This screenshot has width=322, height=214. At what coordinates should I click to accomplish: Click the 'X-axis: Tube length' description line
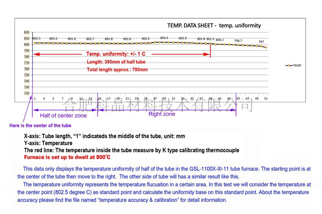coord(104,136)
